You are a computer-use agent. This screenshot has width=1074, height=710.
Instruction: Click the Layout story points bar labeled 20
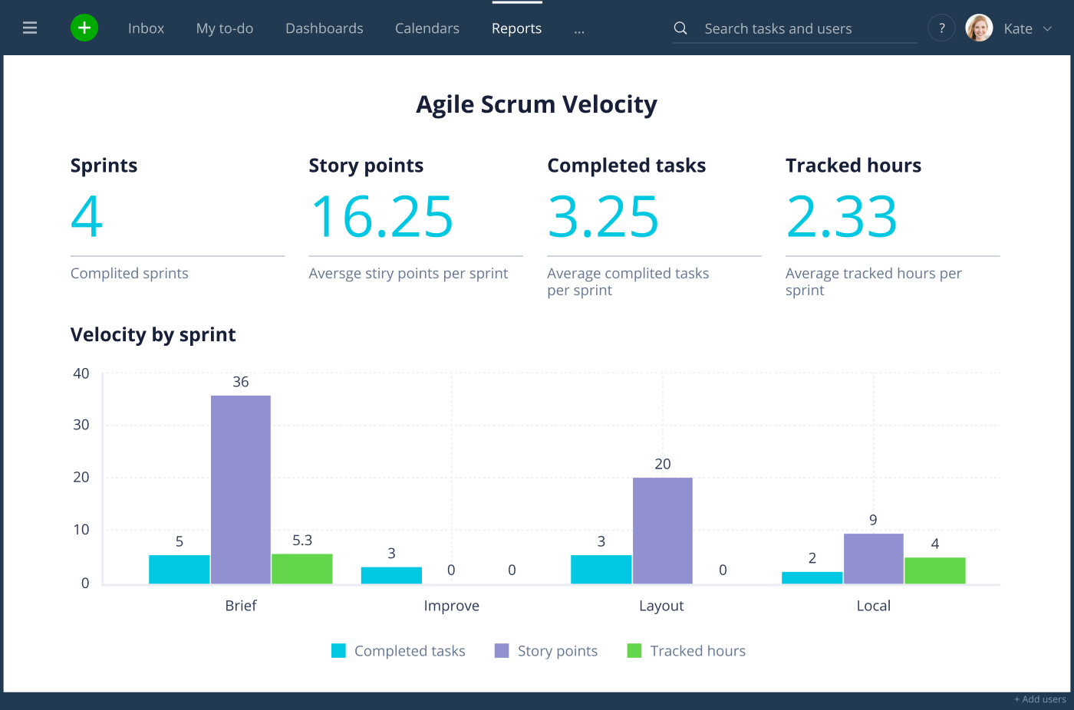click(663, 531)
